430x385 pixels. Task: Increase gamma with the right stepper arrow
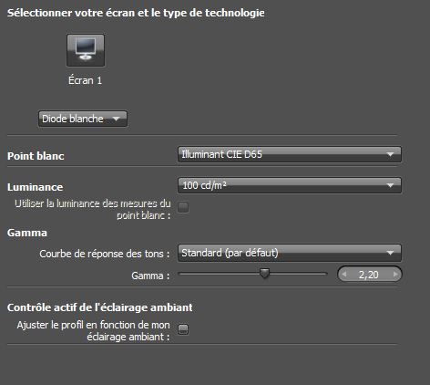(x=395, y=275)
